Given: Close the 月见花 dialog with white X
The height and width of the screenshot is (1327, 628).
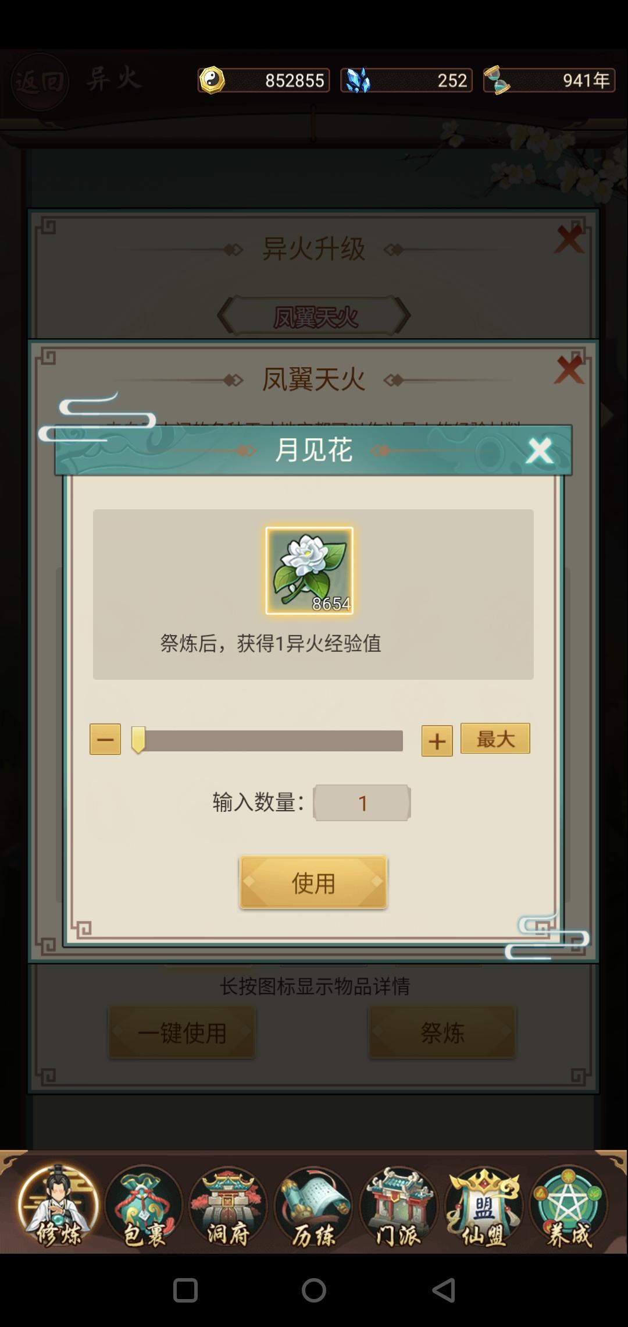Looking at the screenshot, I should pos(539,450).
